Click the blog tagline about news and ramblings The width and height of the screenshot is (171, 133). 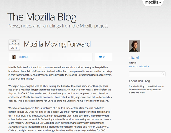point(58,26)
